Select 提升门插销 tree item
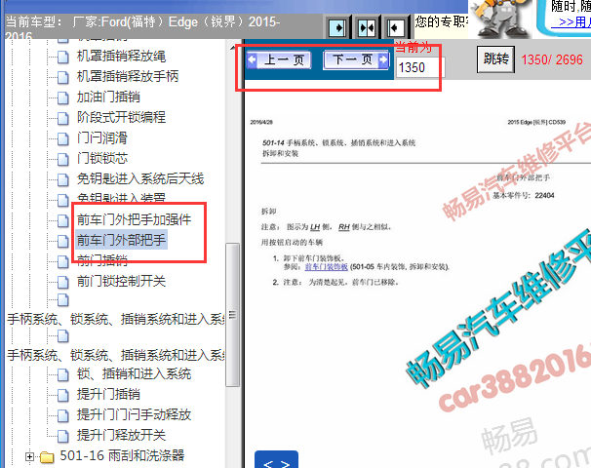 108,394
